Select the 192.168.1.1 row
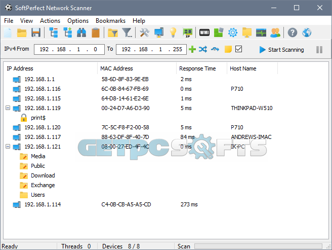The height and width of the screenshot is (250, 332). point(165,79)
